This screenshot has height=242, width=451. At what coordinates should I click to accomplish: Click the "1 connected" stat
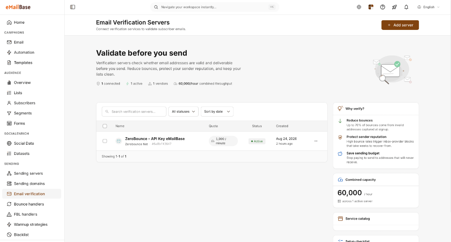[108, 84]
